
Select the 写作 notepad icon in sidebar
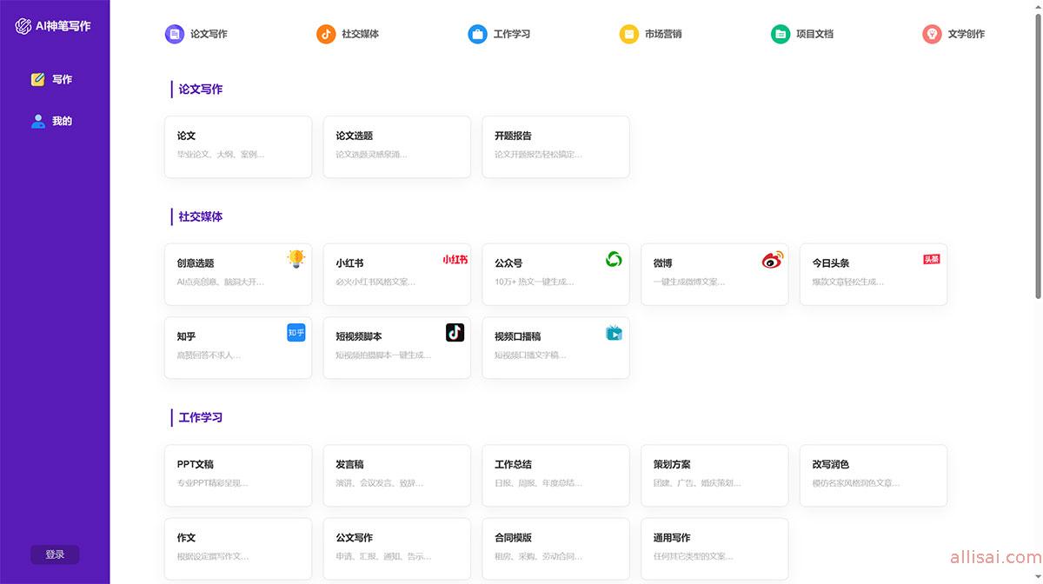[x=38, y=79]
